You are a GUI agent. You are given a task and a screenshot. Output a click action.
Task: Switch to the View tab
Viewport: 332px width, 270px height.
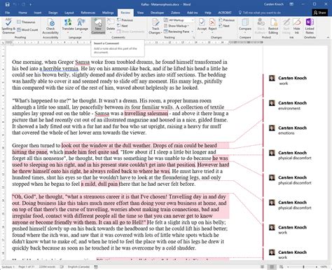[x=140, y=13]
